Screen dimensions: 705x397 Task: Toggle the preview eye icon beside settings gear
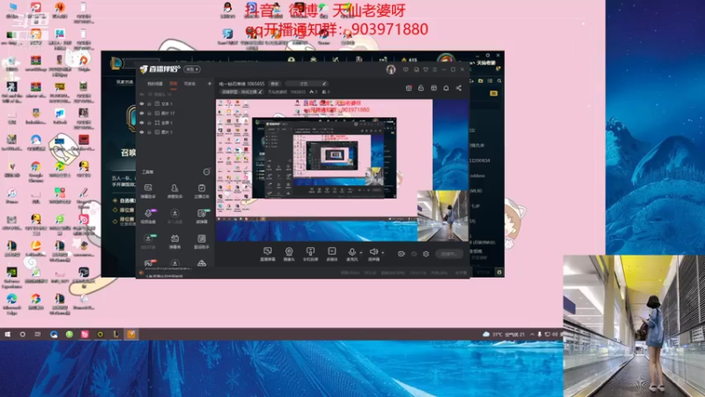[413, 254]
